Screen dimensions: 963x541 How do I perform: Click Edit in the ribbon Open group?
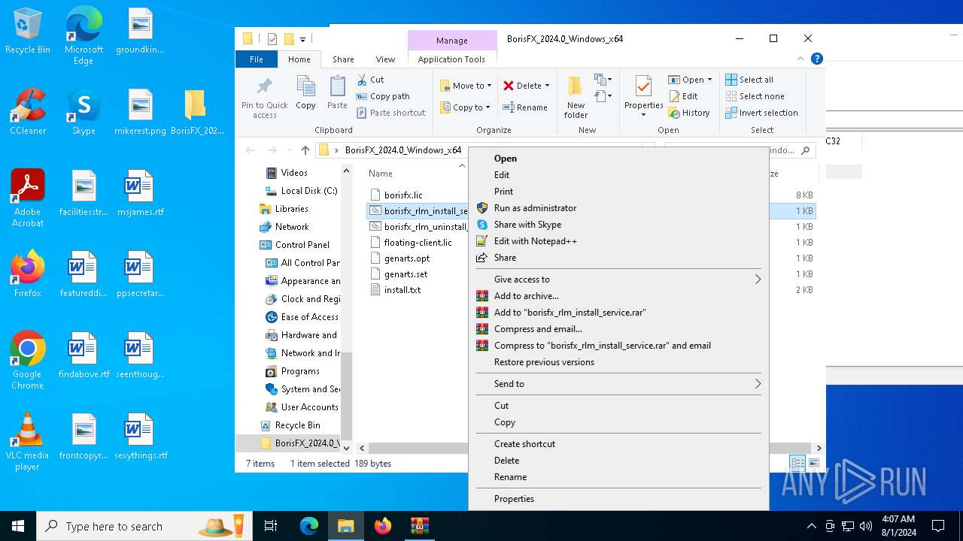(683, 96)
